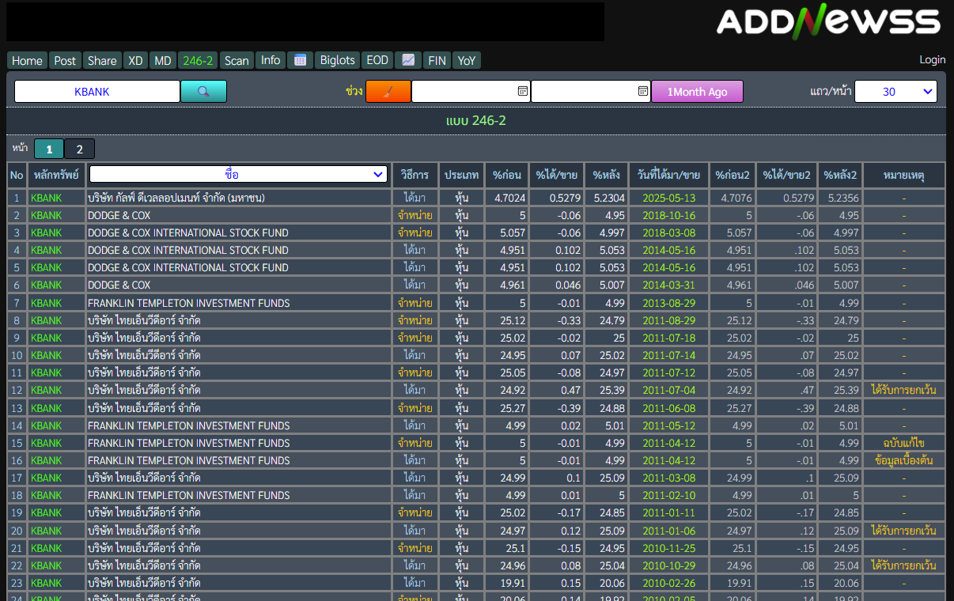
Task: Click the วันที่ได้มา/ขาย column header
Action: 668,174
